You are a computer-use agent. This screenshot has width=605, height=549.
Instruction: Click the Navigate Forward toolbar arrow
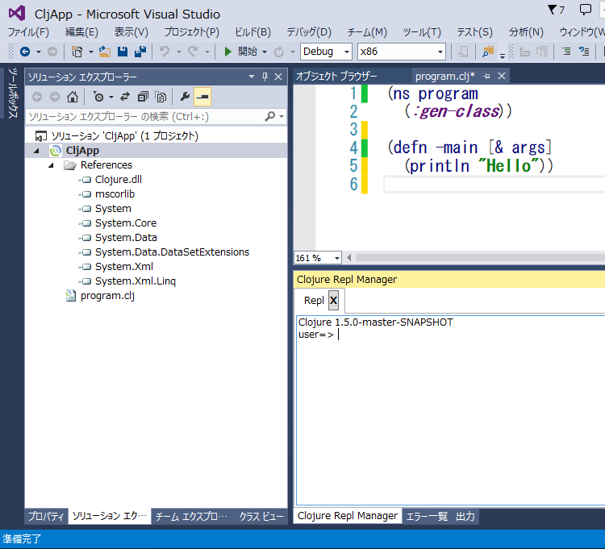[52, 52]
